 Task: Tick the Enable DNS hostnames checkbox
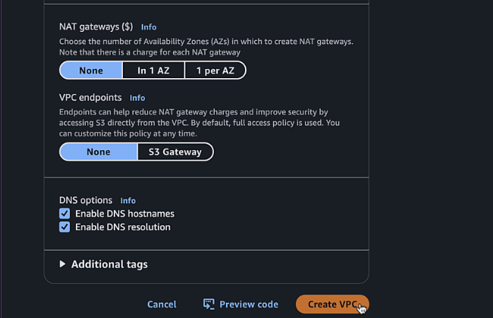tap(64, 214)
